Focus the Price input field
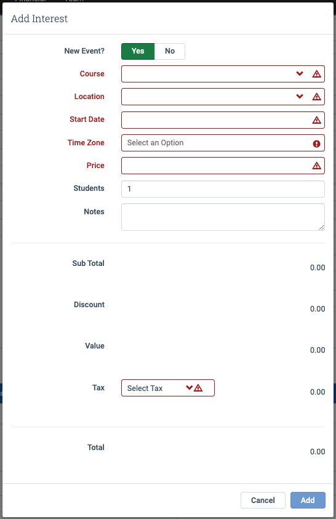This screenshot has height=519, width=336. (223, 166)
